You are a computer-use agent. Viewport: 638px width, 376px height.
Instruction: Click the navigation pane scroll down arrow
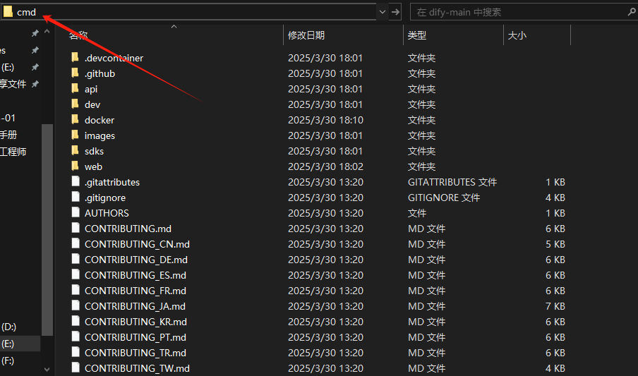point(47,369)
